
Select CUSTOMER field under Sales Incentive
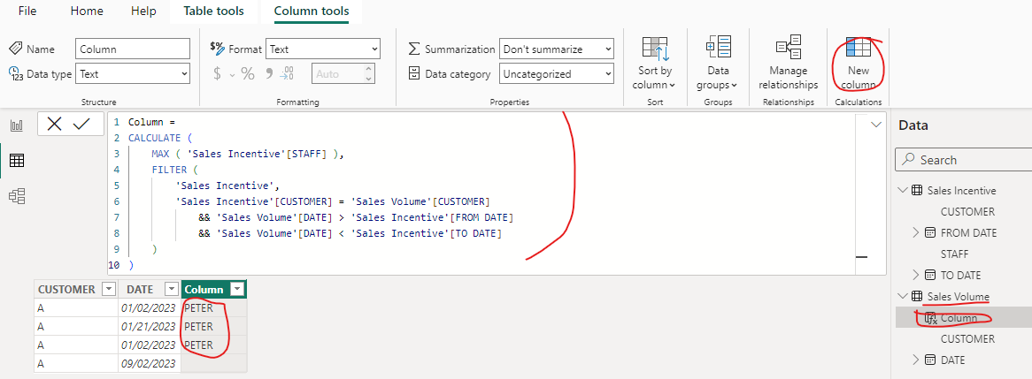pos(967,211)
